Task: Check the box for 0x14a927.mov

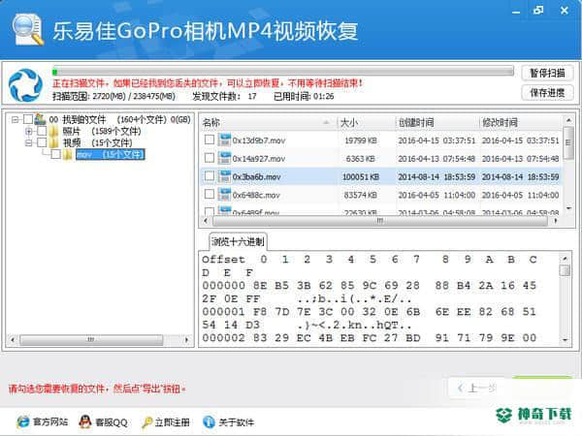Action: pos(210,158)
